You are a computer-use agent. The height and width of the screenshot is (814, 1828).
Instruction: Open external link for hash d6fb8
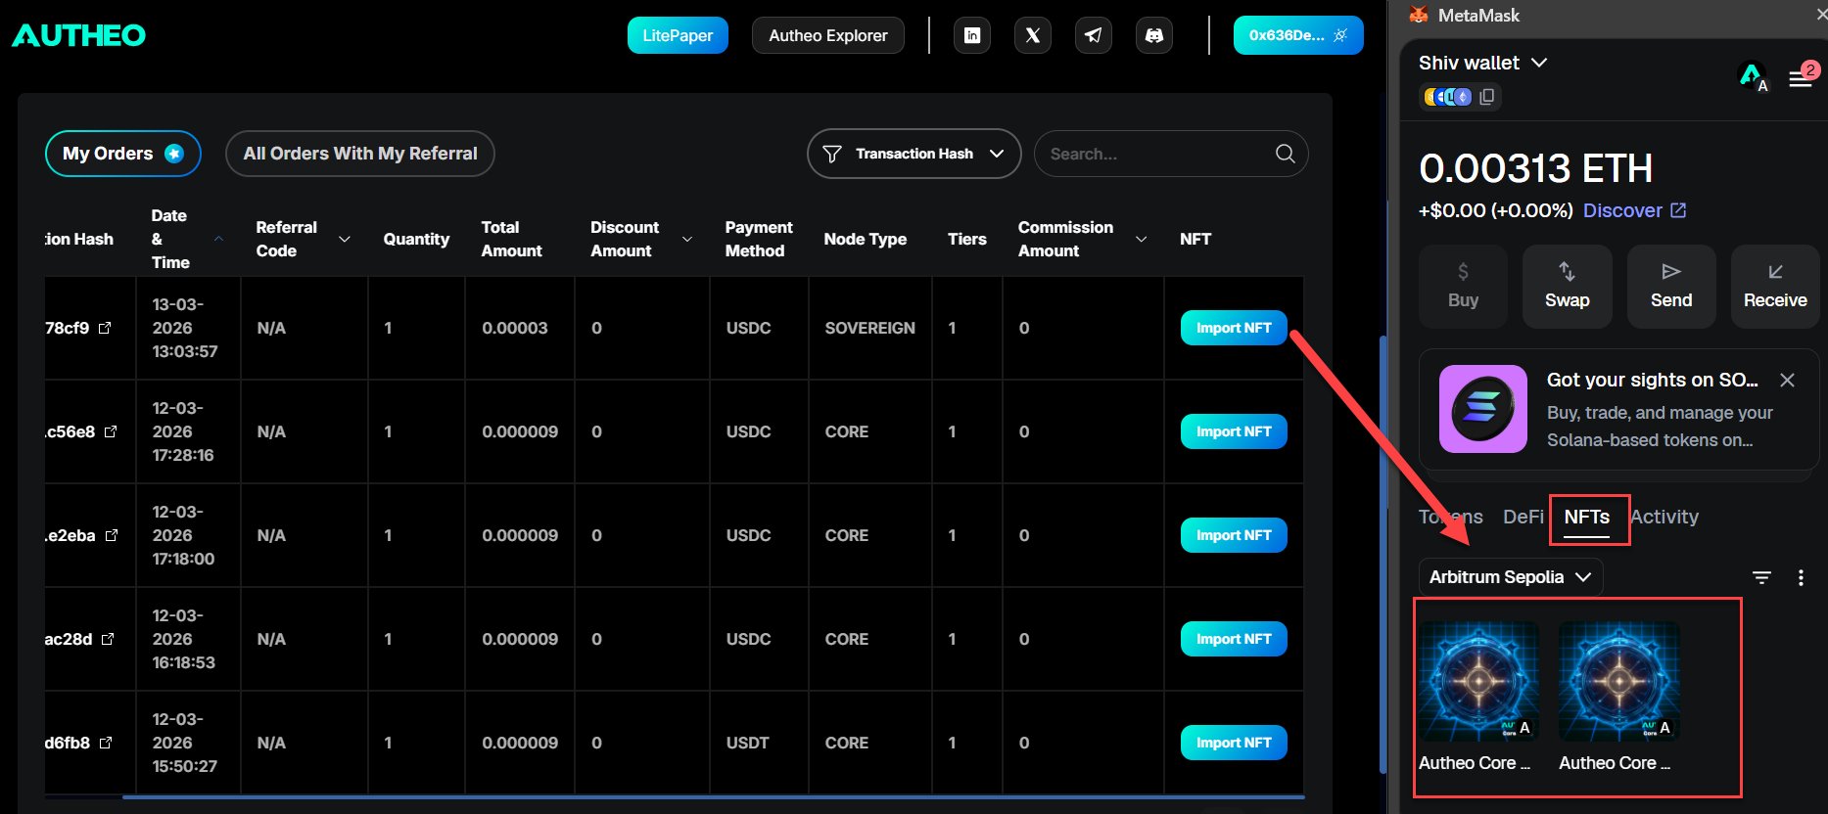[x=106, y=743]
